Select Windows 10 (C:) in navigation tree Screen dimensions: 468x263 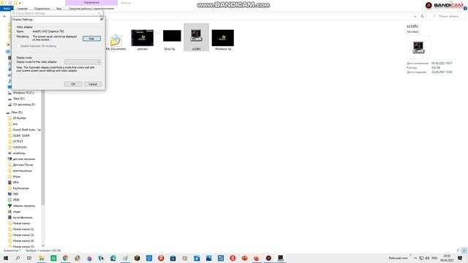point(23,93)
